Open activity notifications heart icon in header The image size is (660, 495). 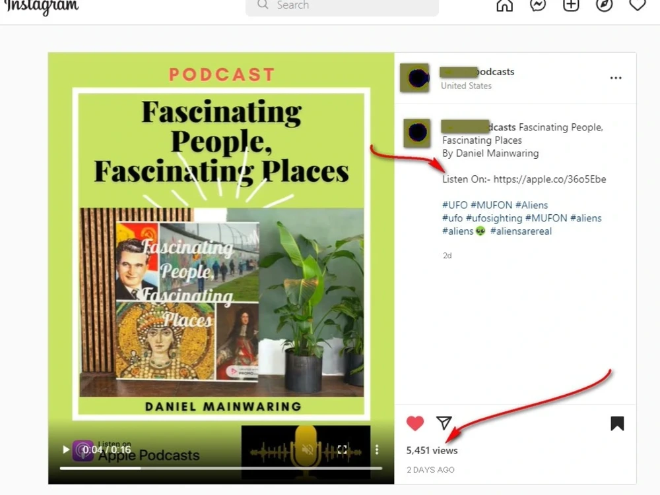click(x=638, y=5)
